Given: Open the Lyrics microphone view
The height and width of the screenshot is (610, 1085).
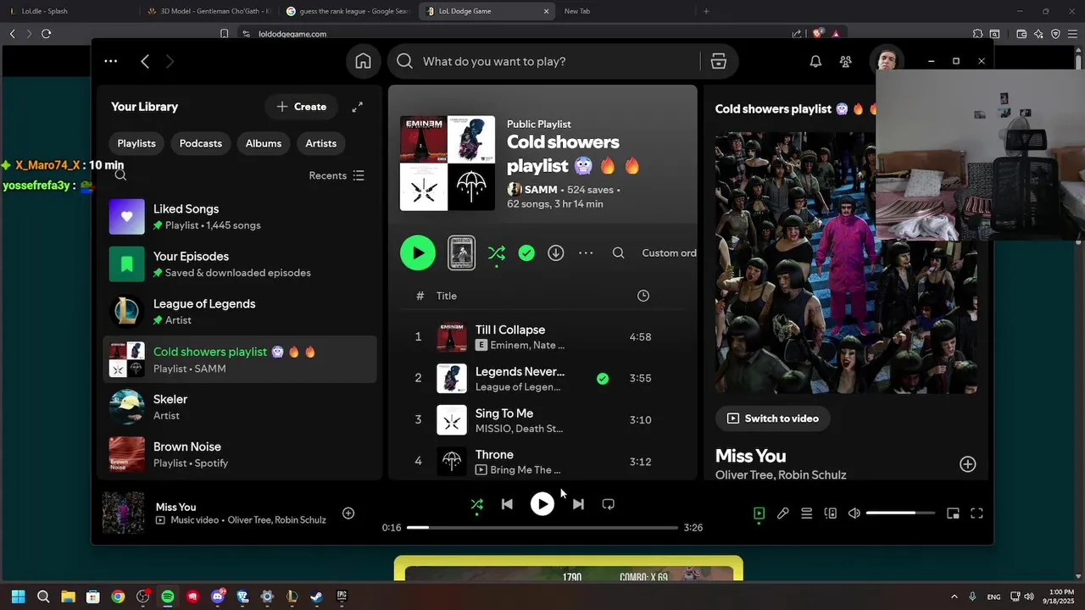Looking at the screenshot, I should [x=783, y=513].
